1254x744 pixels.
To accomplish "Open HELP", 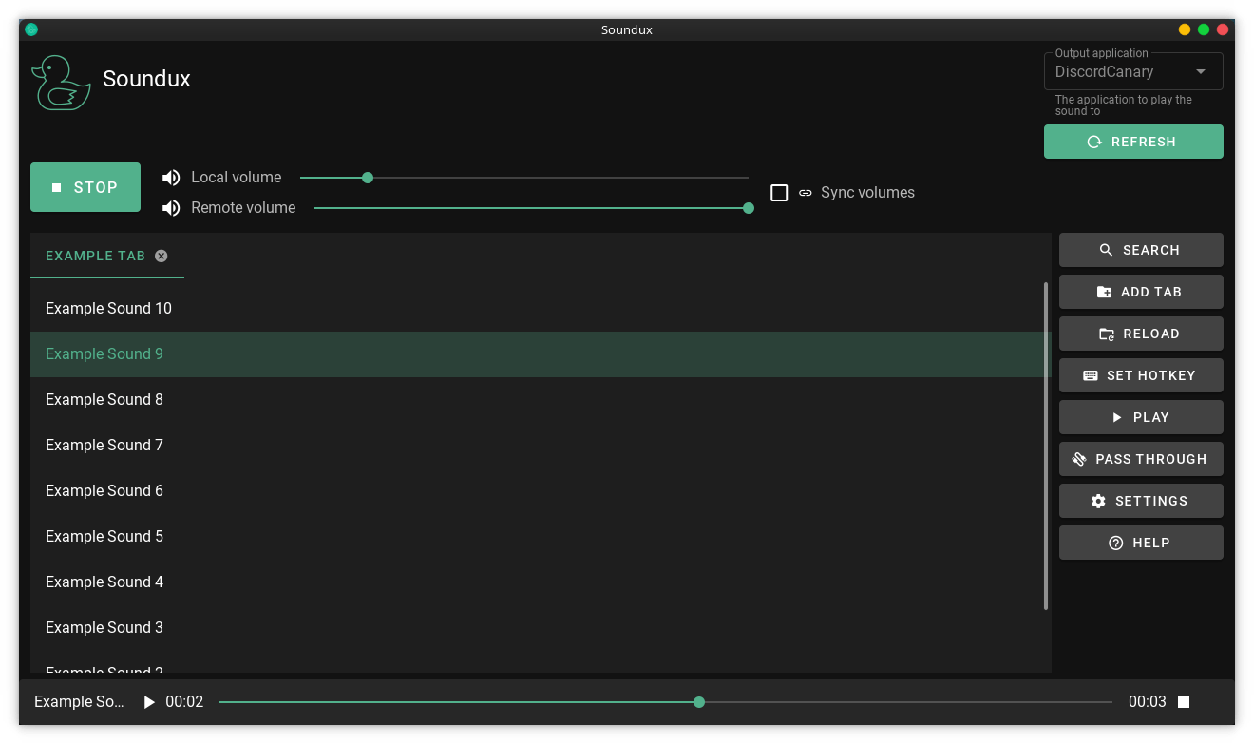I will pos(1141,543).
